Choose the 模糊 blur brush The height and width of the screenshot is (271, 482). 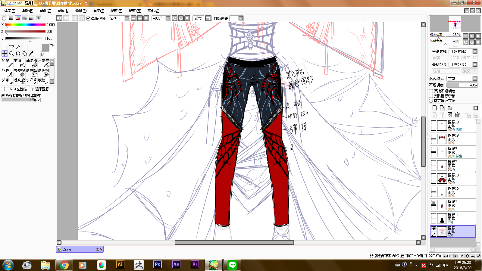point(7,72)
